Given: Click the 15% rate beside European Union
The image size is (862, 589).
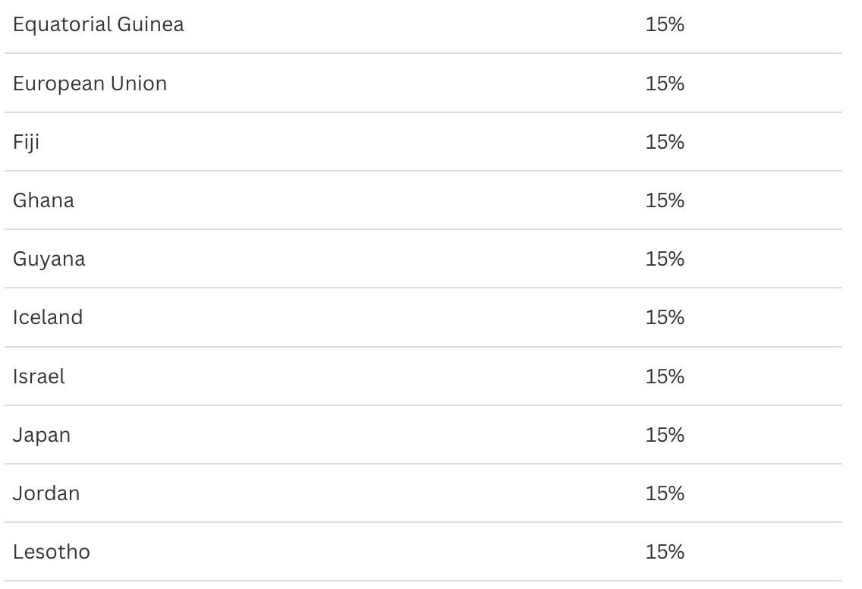Looking at the screenshot, I should point(665,83).
